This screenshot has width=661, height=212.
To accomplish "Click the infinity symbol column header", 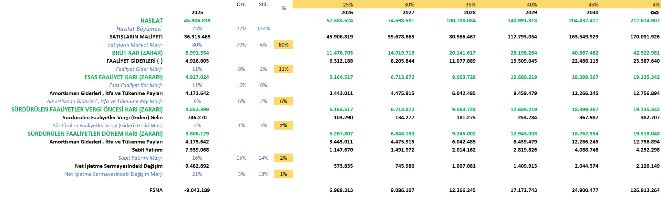I will tap(654, 13).
